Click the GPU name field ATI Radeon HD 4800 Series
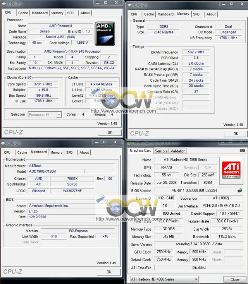Viewport: 248px width, 284px height. pyautogui.click(x=185, y=159)
